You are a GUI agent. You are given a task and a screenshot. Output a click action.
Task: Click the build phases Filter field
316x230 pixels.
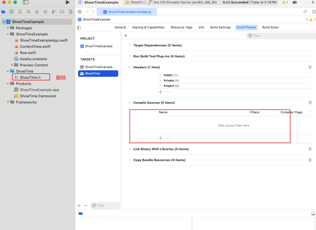(281, 36)
